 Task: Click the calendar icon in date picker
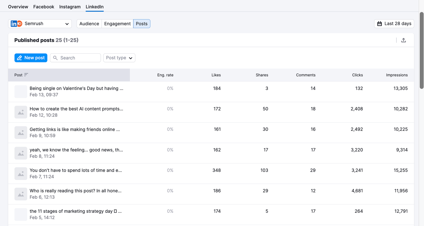[x=379, y=24]
